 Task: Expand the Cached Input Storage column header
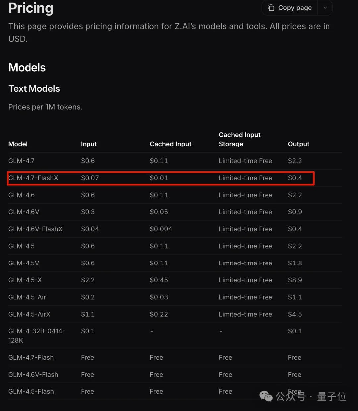tap(239, 139)
